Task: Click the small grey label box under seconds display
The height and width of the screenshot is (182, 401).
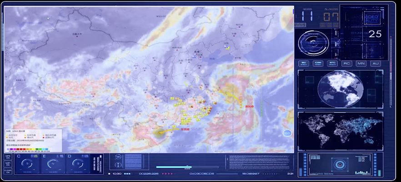Action: tap(300, 25)
